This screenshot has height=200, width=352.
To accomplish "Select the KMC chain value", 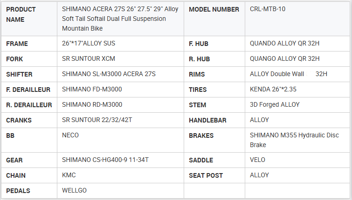I will (x=69, y=175).
